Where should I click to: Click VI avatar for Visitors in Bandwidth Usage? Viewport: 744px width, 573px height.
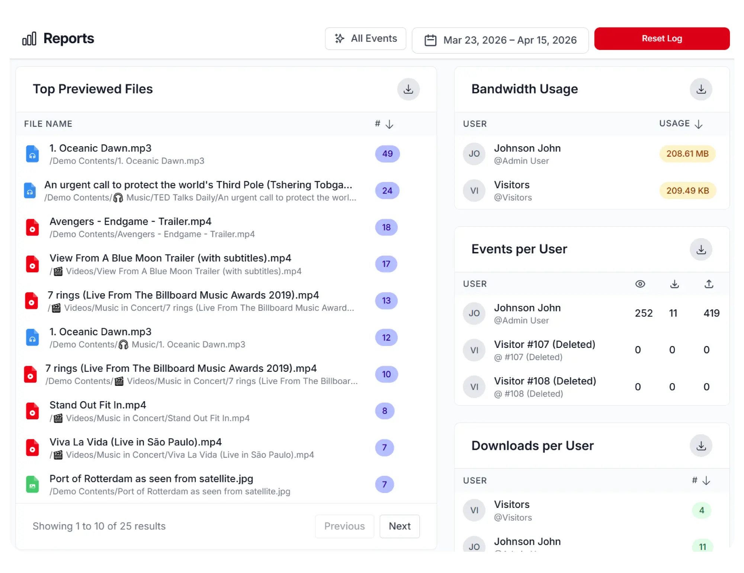[x=474, y=191]
